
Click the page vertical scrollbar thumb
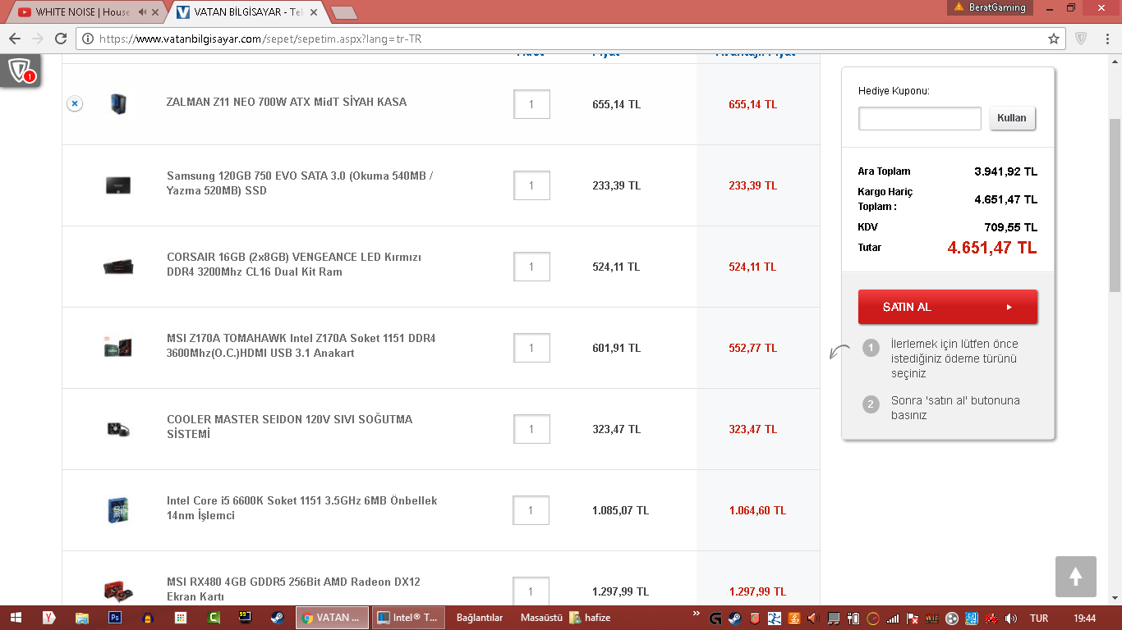[1115, 204]
